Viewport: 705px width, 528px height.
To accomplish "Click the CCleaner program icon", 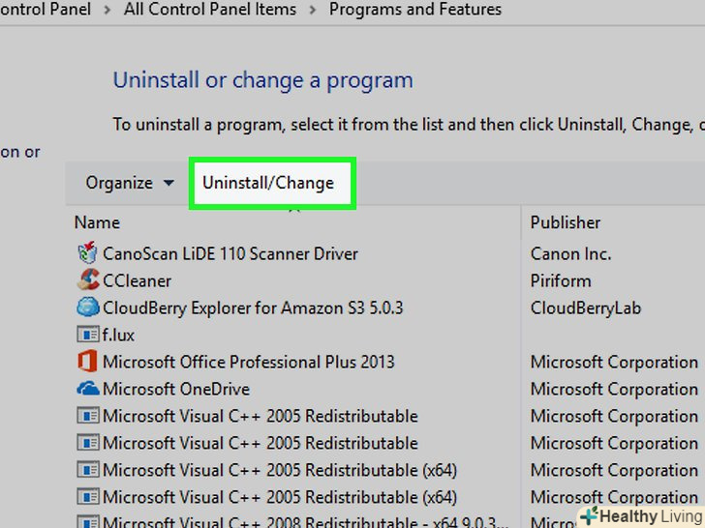I will click(87, 281).
